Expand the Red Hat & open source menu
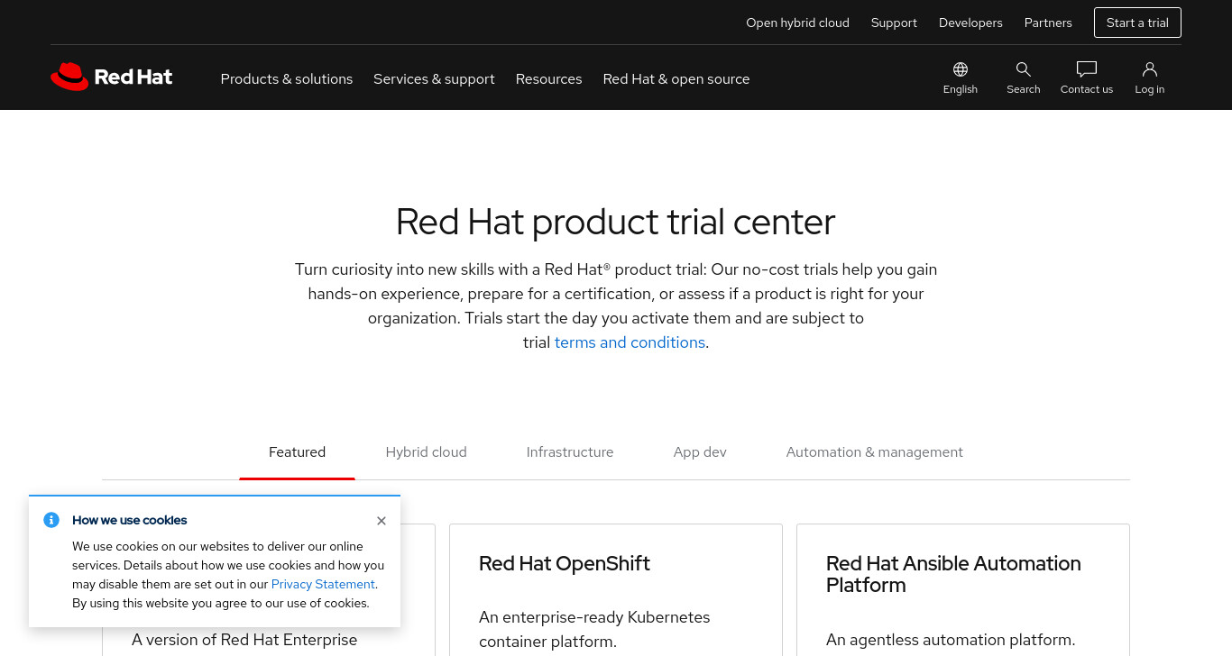 [x=676, y=79]
